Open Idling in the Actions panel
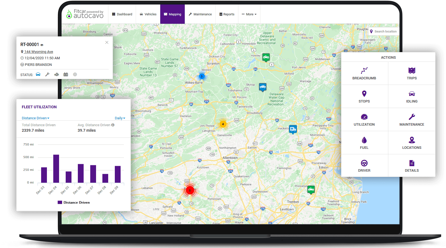 (x=412, y=96)
